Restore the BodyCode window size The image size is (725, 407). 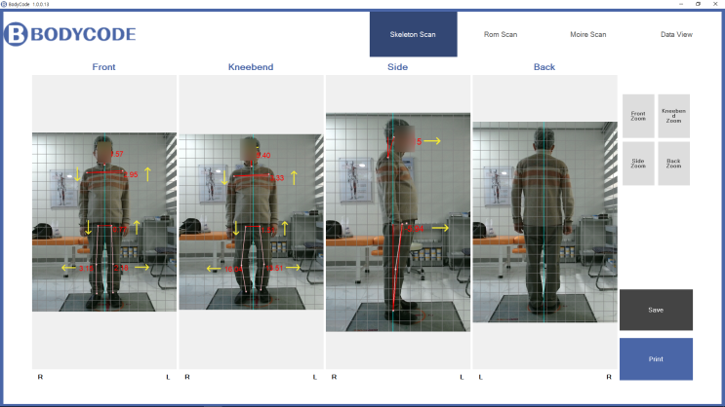(698, 4)
